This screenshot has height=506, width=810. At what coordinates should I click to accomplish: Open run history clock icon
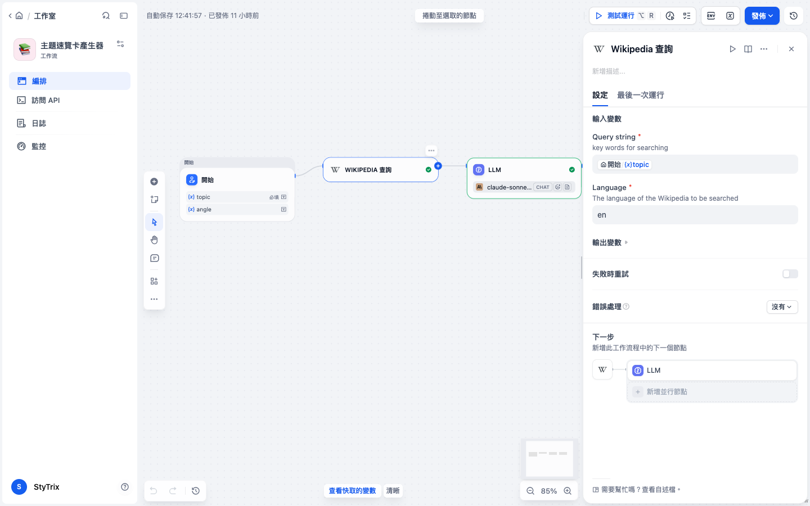point(670,16)
